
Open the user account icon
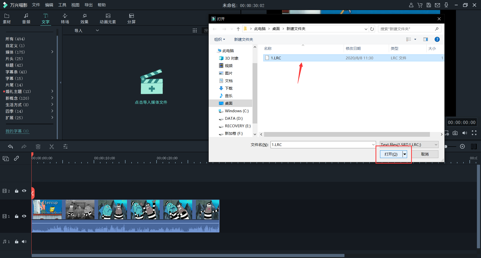pos(411,5)
